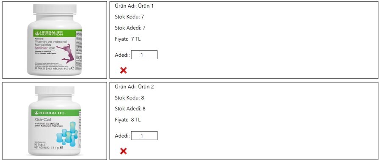Click the "Ürün Adı: Ürün 1" text
Viewport: 381px width, 160px height.
134,6
